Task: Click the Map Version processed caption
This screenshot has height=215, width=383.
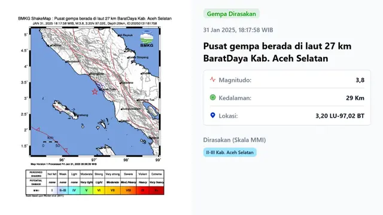Action: [x=63, y=164]
